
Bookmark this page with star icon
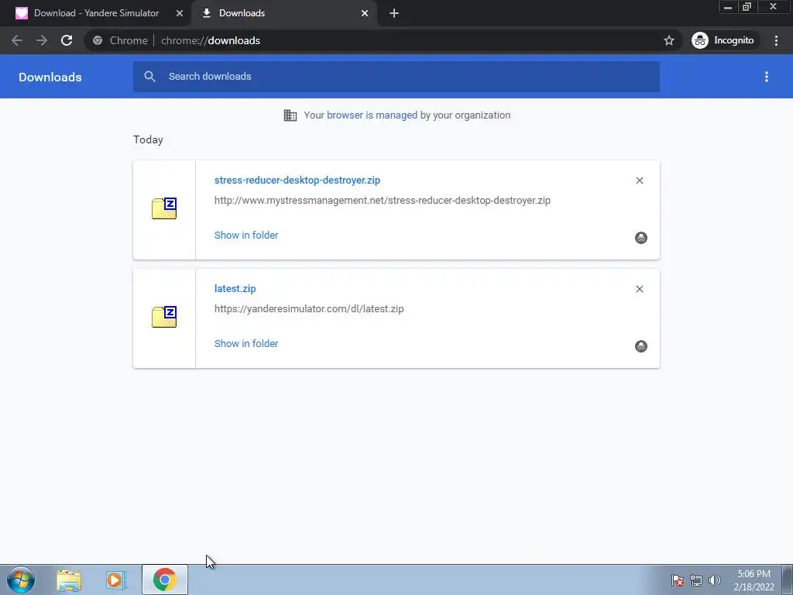coord(668,40)
